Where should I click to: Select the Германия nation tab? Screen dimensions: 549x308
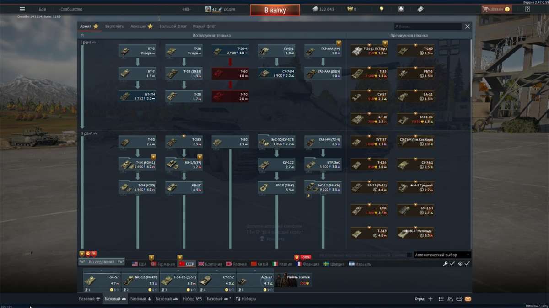point(162,264)
